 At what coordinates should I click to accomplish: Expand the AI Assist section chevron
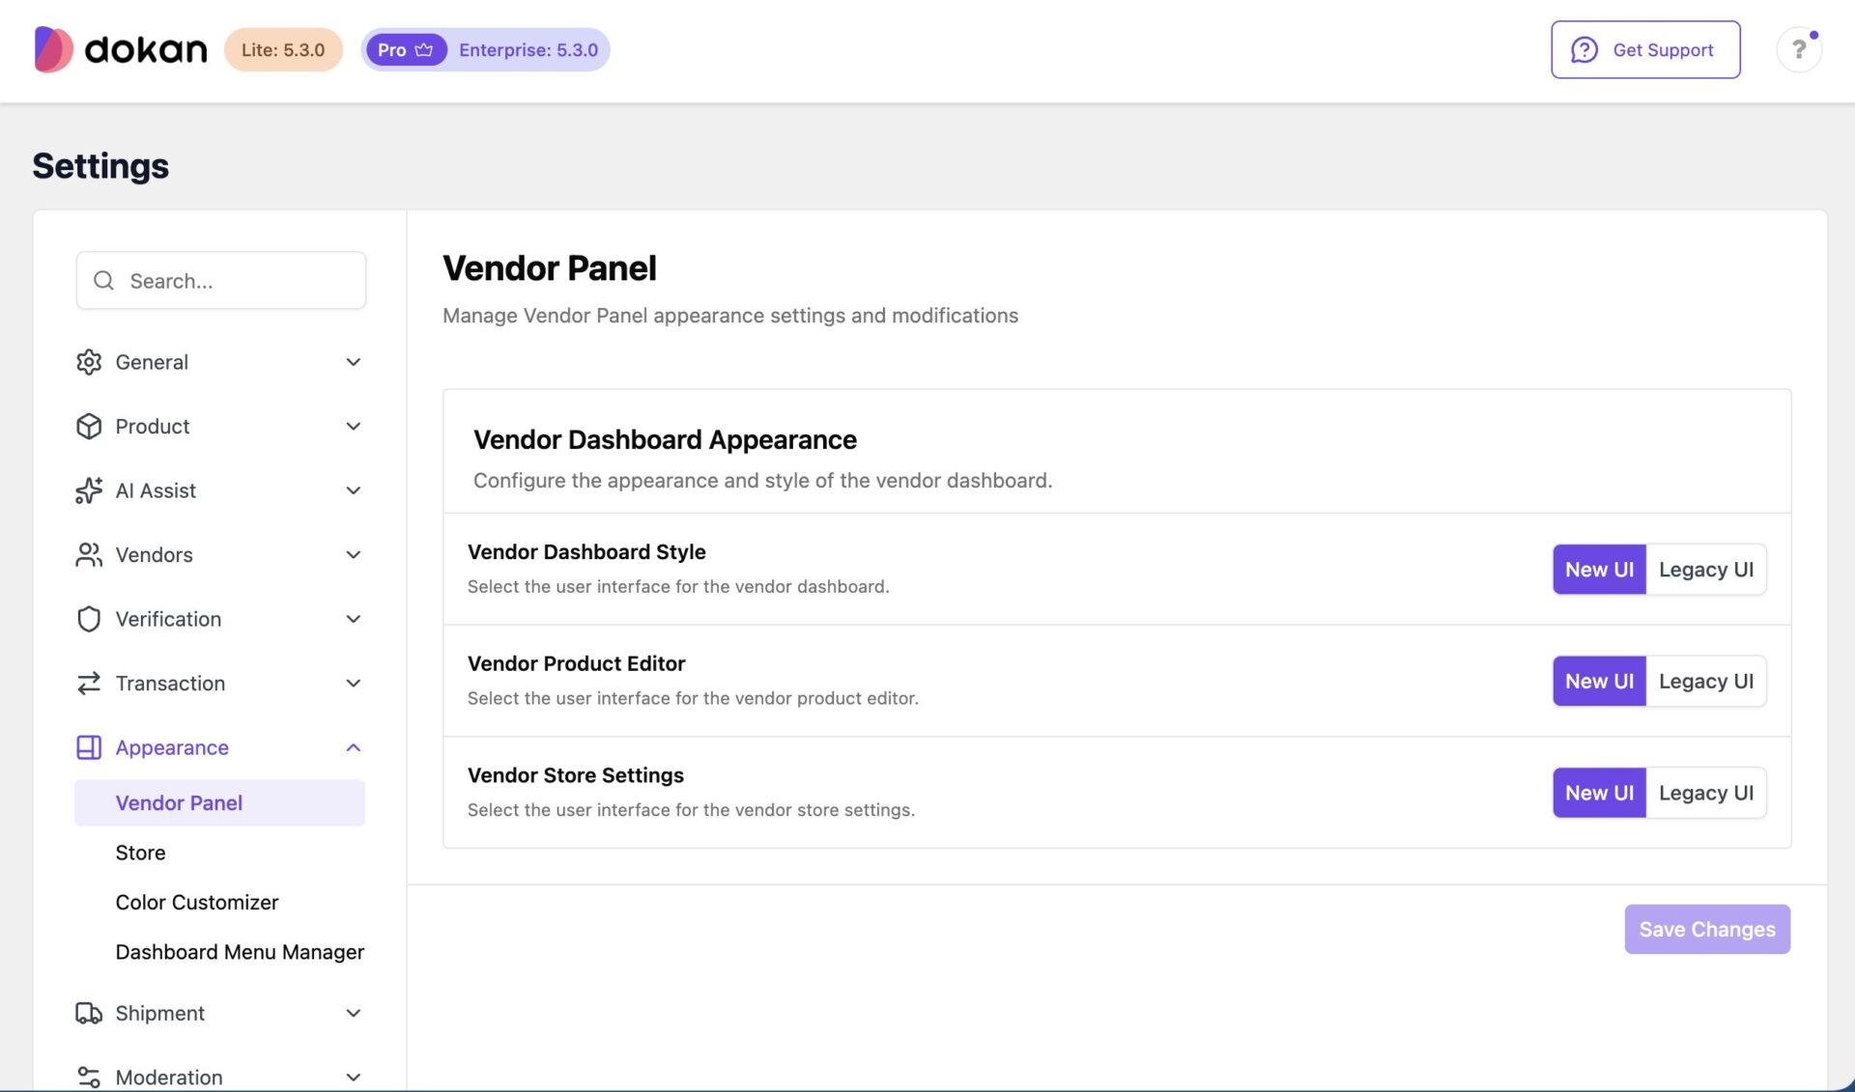(x=354, y=490)
